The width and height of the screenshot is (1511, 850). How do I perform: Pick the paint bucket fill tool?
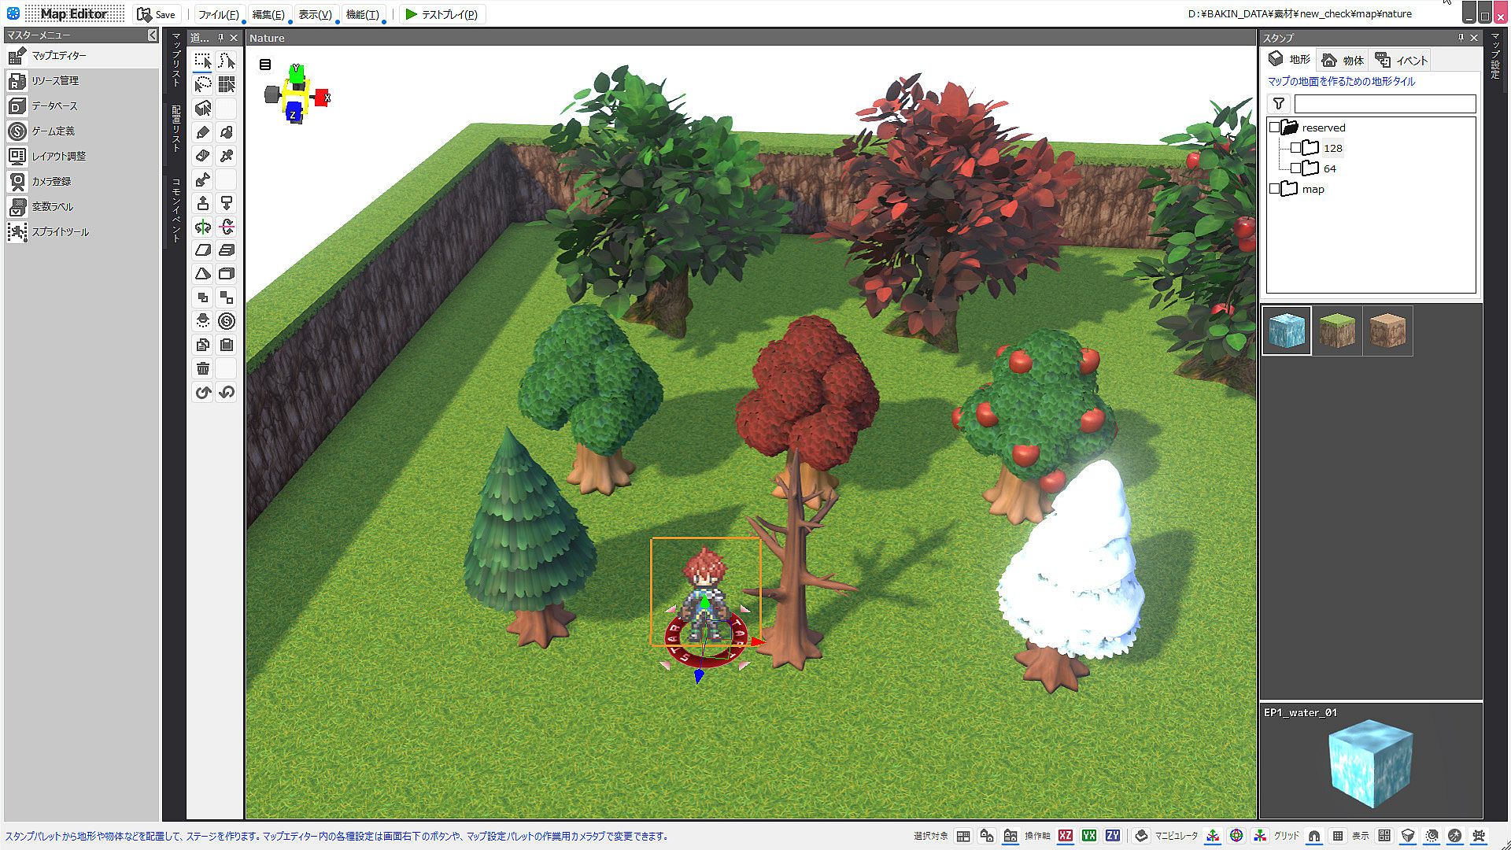pyautogui.click(x=227, y=132)
